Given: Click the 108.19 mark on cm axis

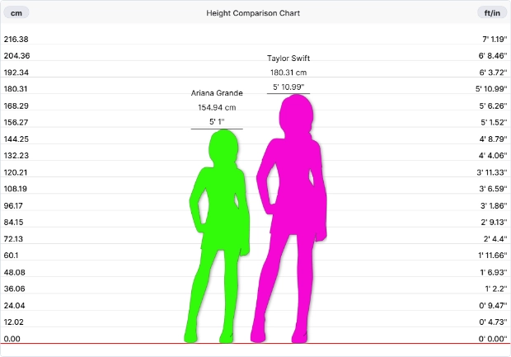Looking at the screenshot, I should [16, 189].
